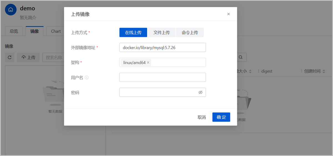
Task: Click the 确定 confirm button
Action: coord(221,117)
